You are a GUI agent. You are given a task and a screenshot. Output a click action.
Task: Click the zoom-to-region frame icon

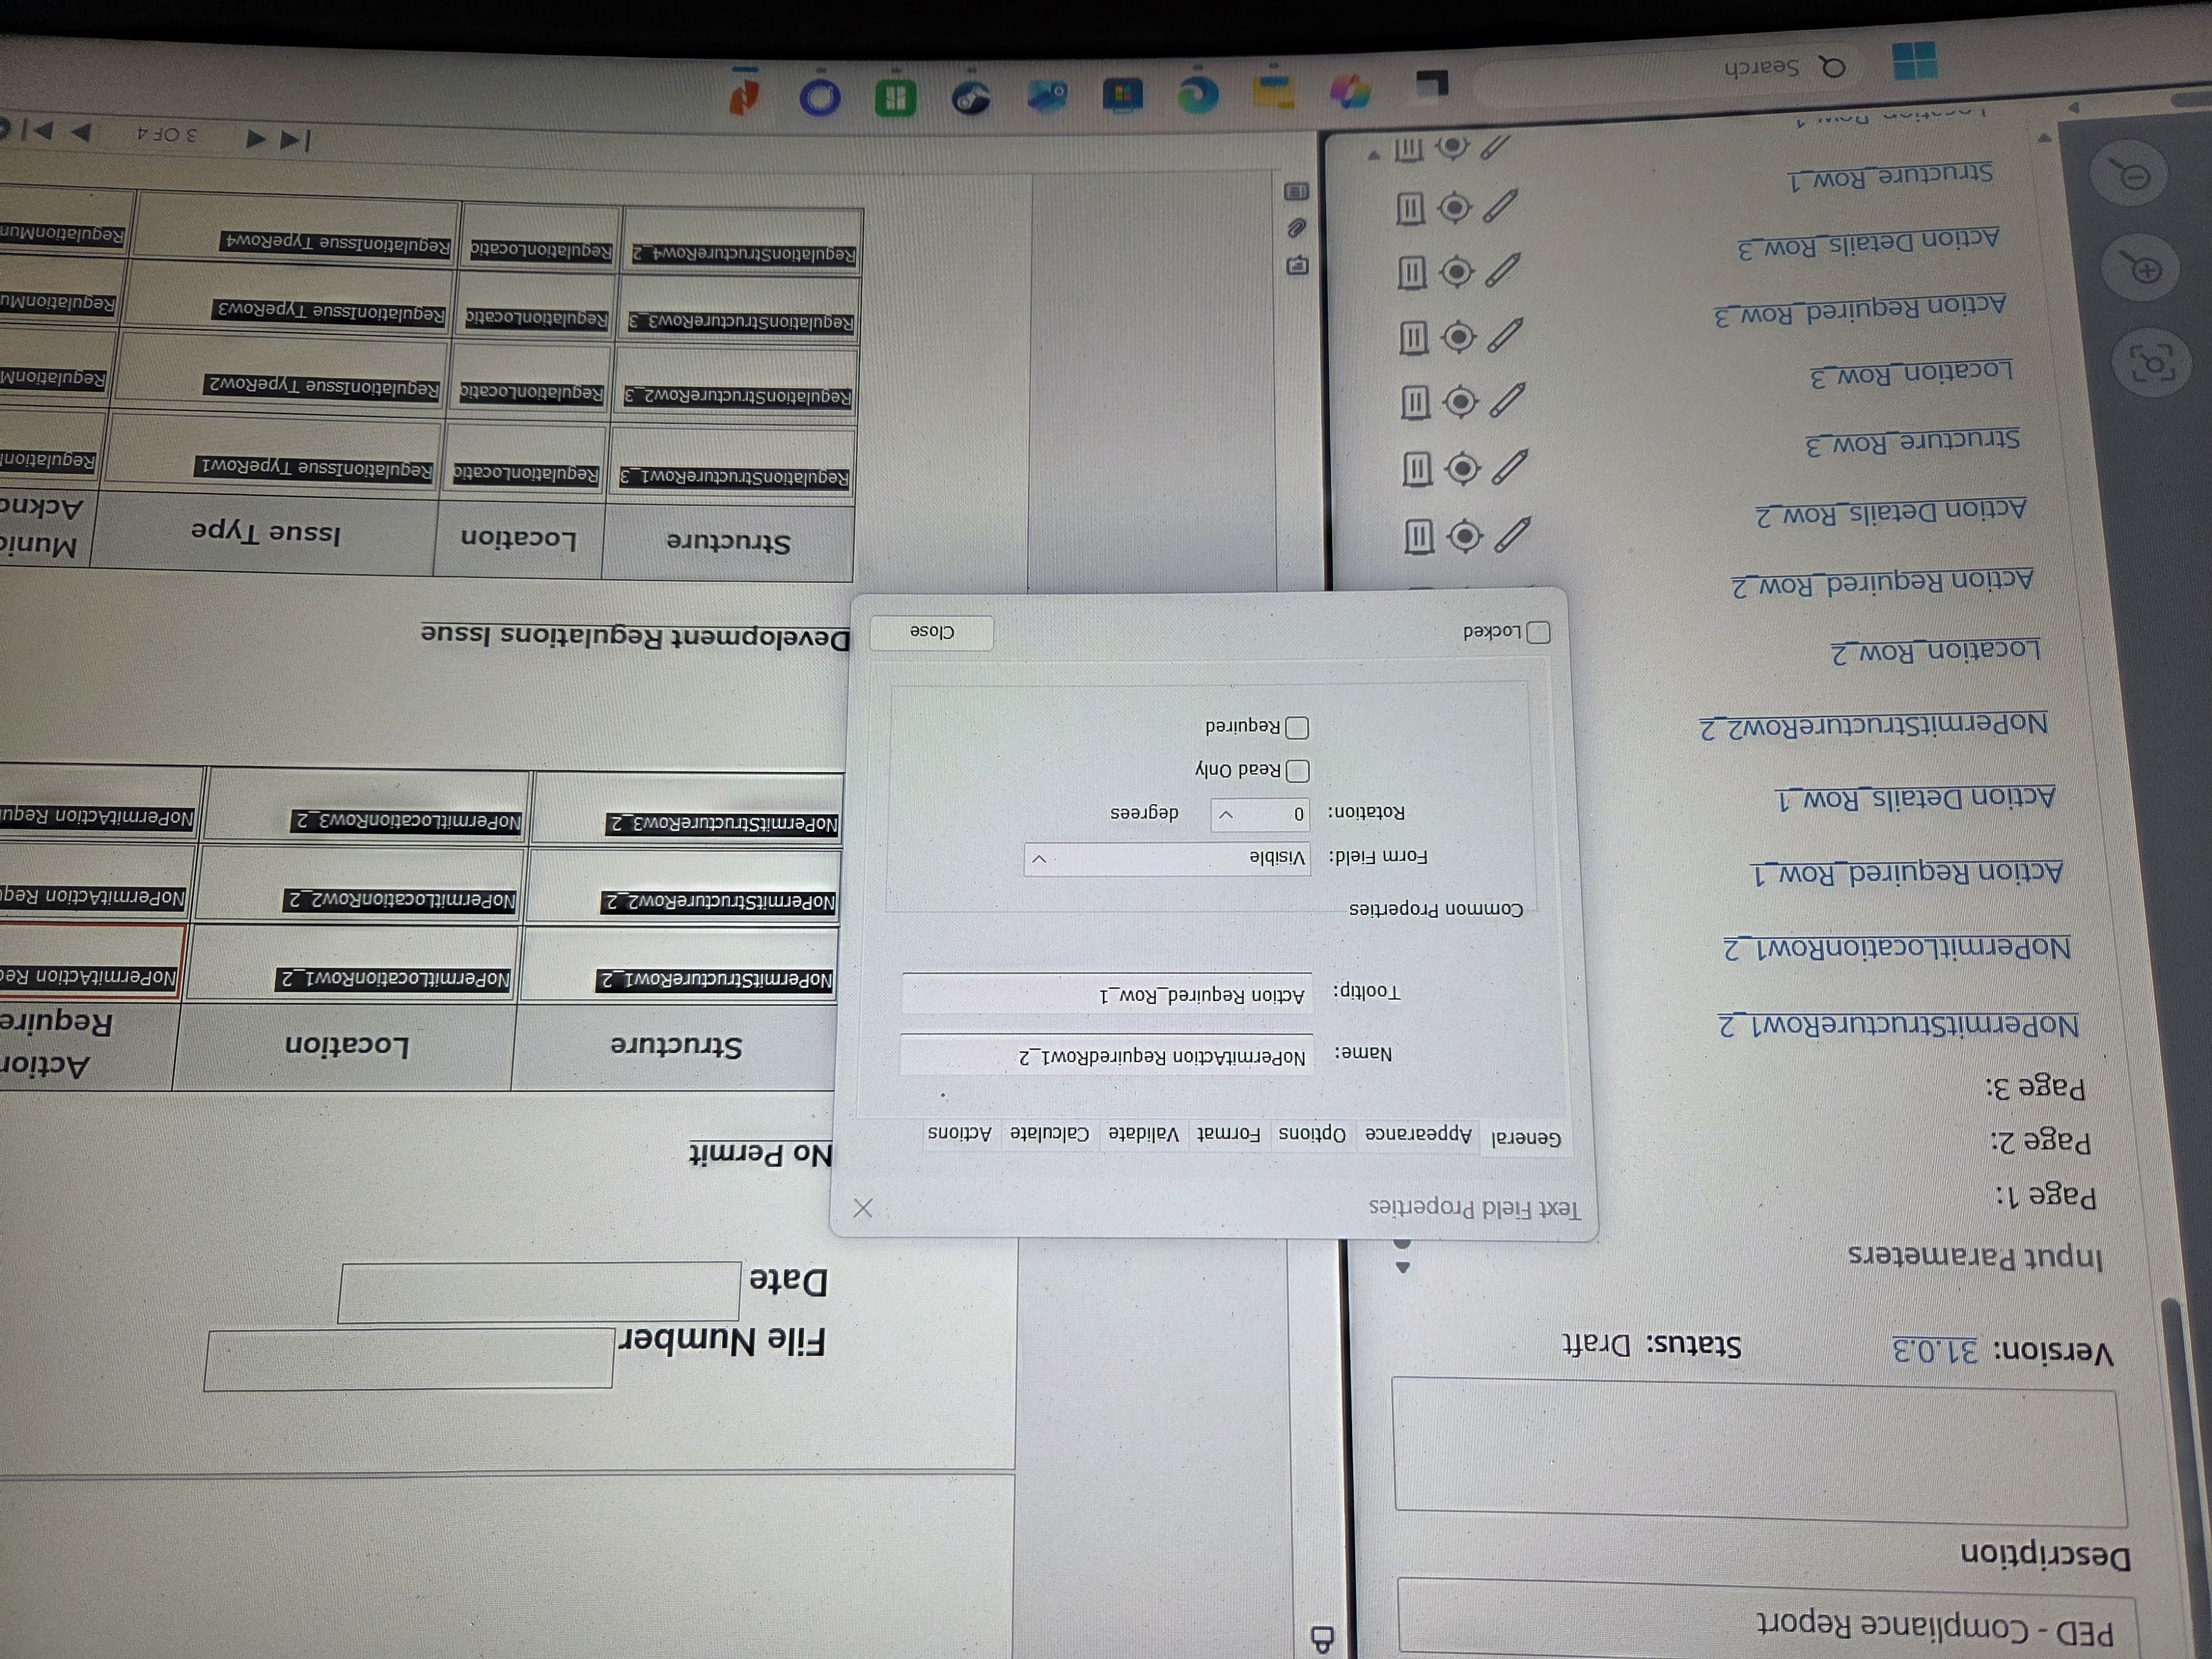(2152, 362)
